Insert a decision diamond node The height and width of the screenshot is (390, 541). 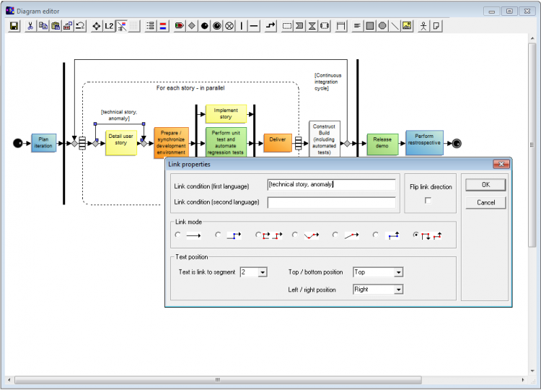tap(192, 26)
